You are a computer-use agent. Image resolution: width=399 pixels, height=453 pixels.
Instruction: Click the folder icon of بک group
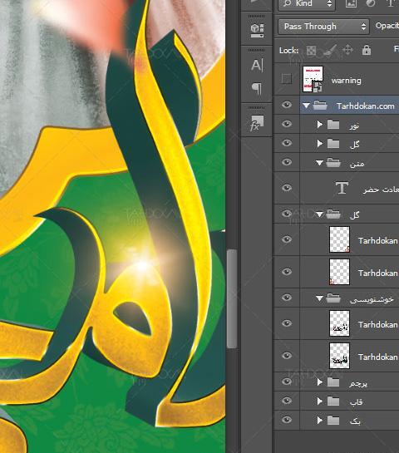point(333,420)
